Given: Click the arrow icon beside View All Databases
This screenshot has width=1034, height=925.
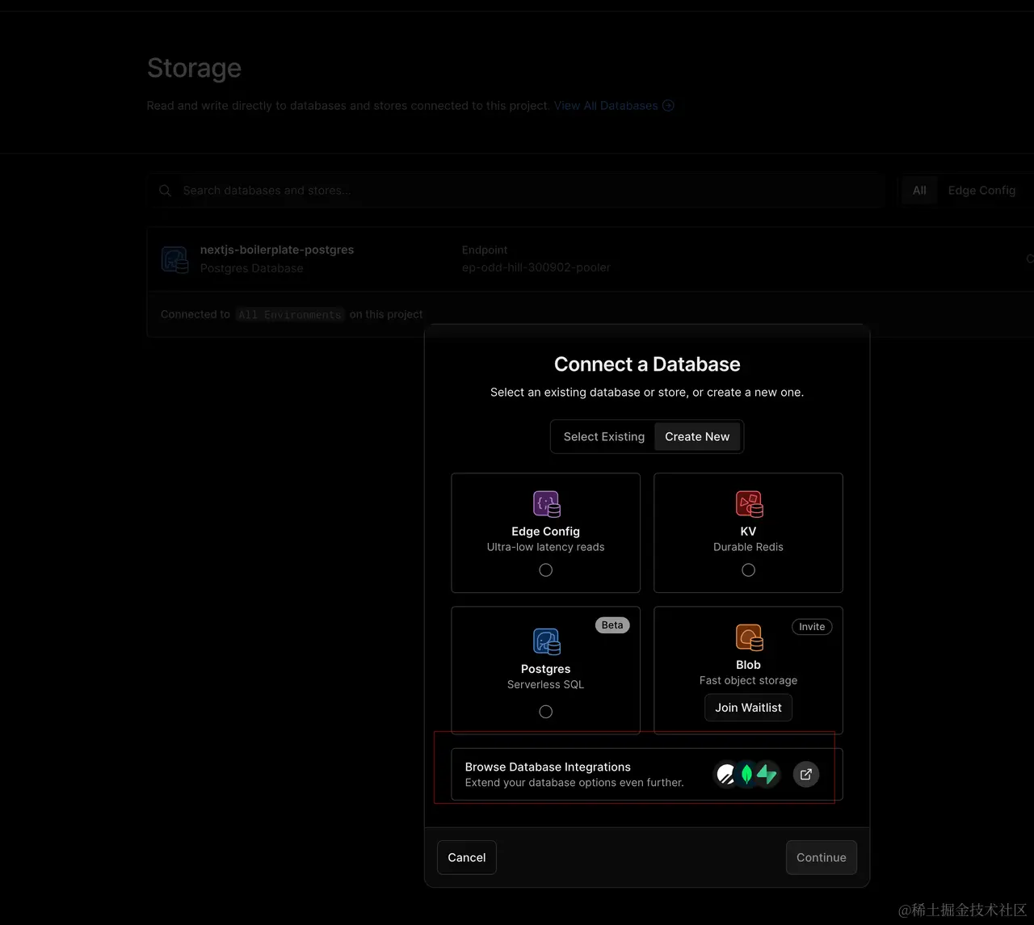Looking at the screenshot, I should [668, 106].
